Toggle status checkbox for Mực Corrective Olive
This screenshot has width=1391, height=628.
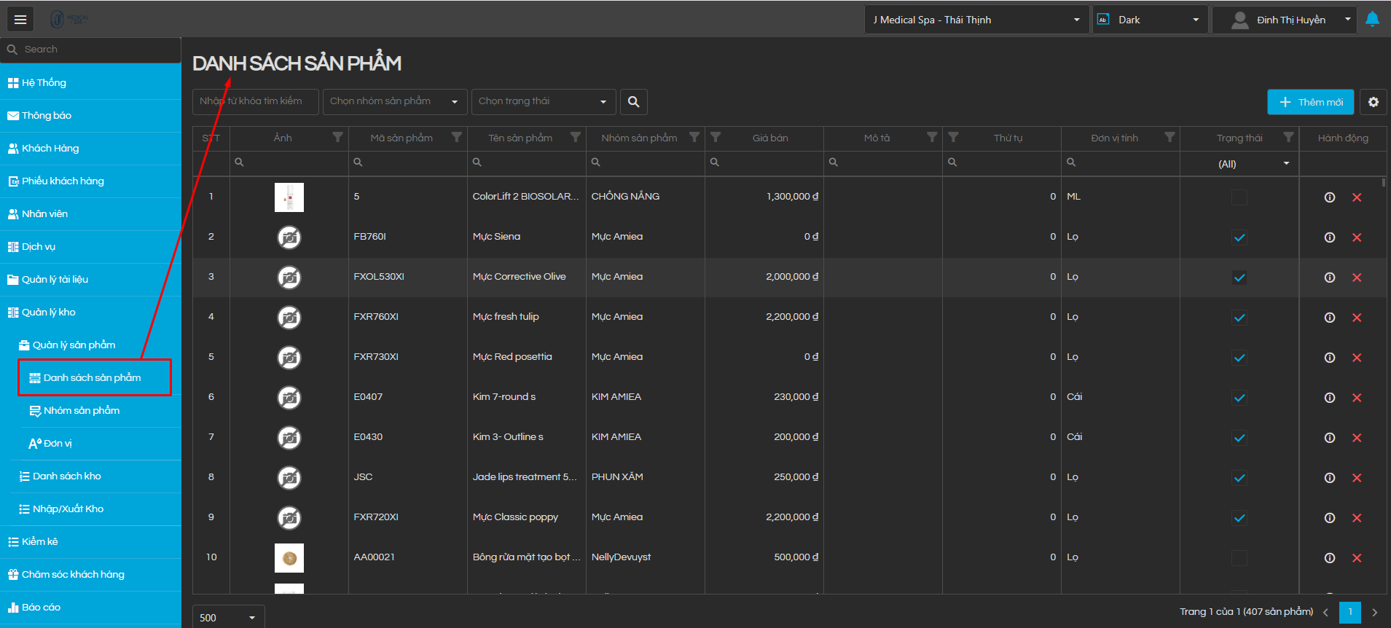pyautogui.click(x=1239, y=278)
